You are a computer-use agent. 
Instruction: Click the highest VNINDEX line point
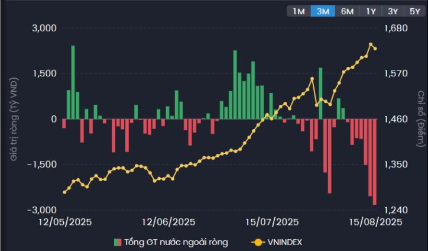coord(371,44)
